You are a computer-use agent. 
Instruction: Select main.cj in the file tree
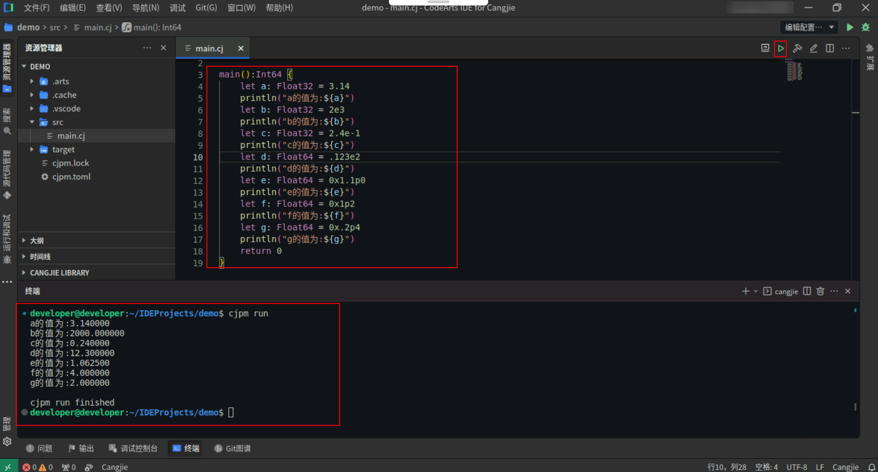tap(96, 136)
